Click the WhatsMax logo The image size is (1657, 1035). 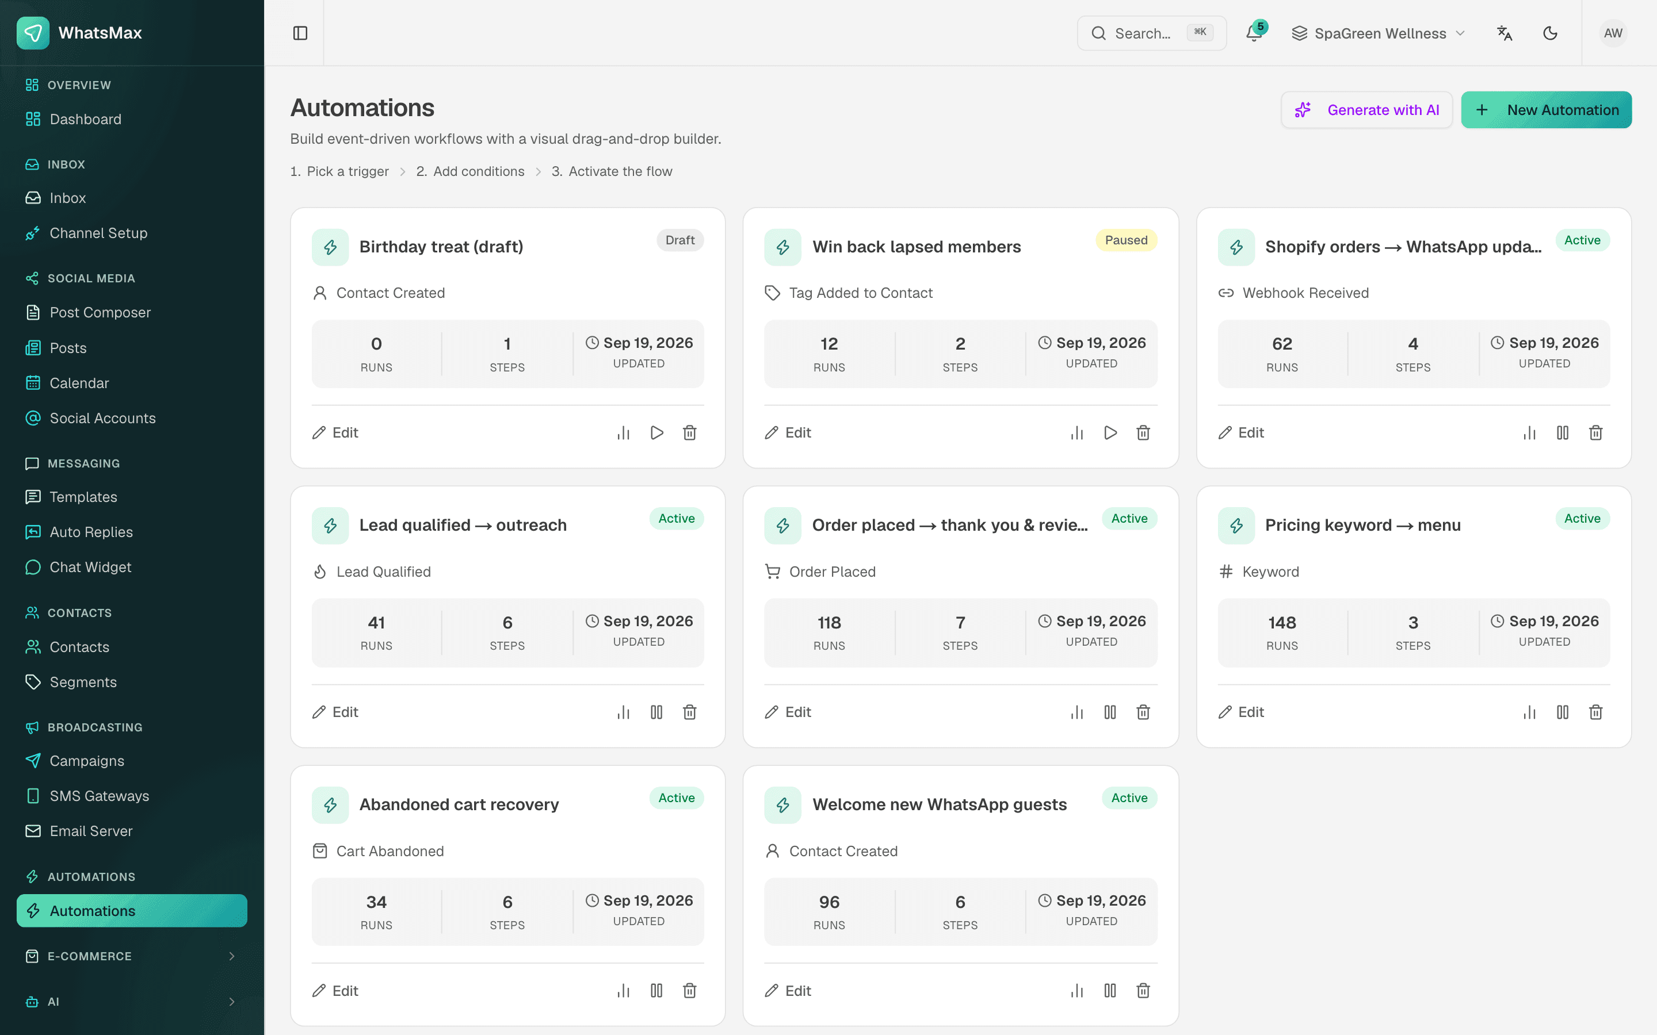click(33, 33)
